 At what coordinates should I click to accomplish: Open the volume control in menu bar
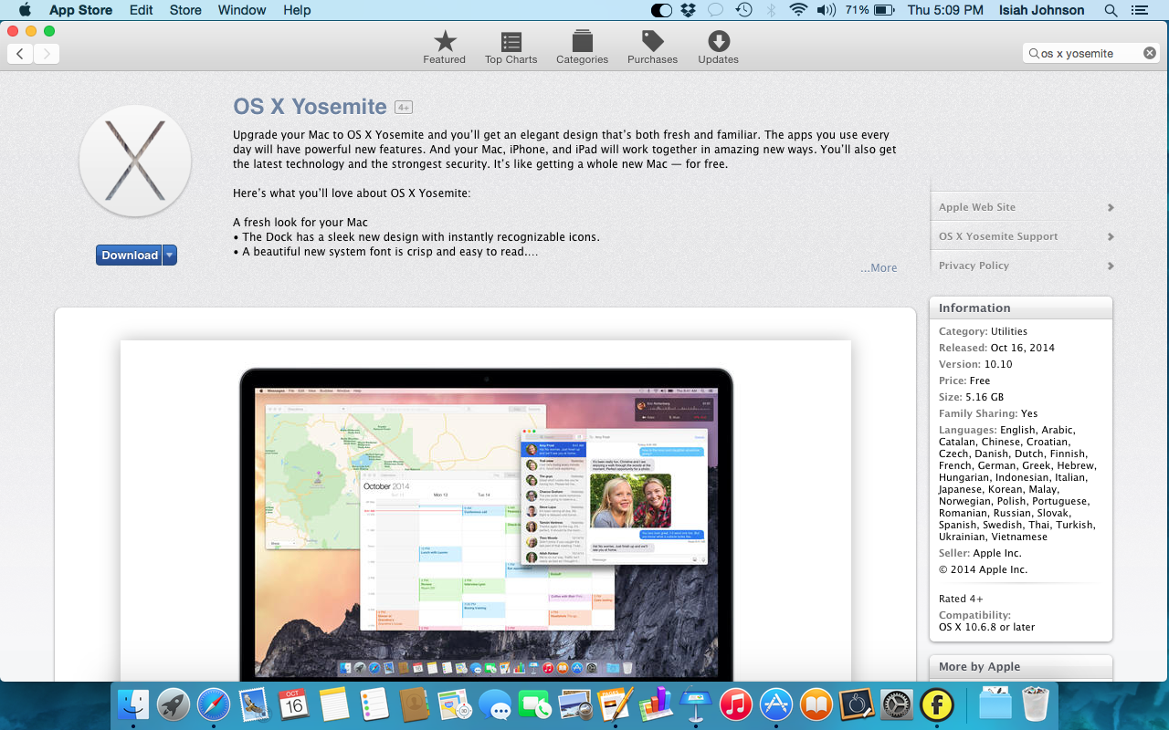click(x=827, y=10)
